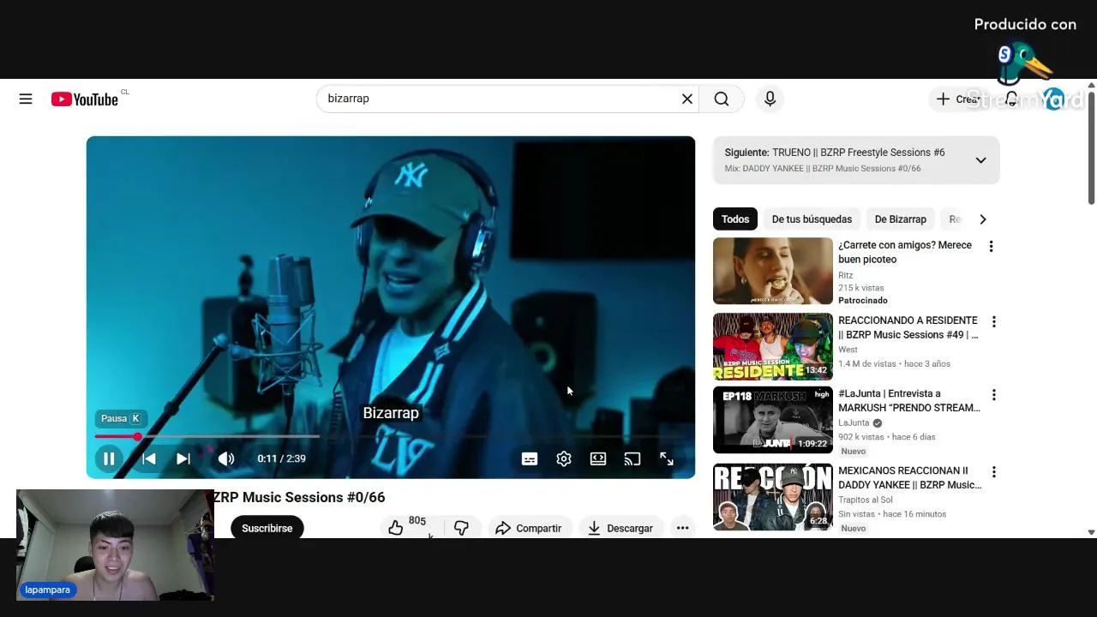Click title REACCIONANDO A RESIDENTE BZRP Music Sessions
Viewport: 1097px width, 617px height.
click(x=908, y=327)
